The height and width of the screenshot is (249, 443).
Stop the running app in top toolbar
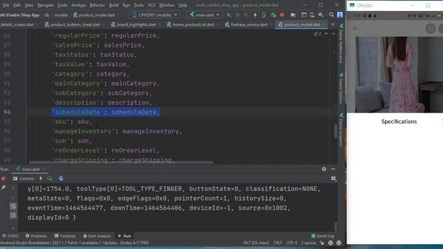tap(282, 15)
